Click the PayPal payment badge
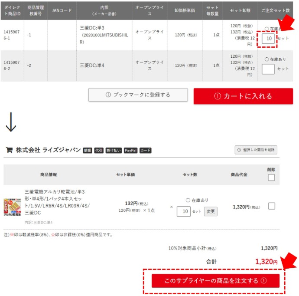Screen dimensions: 299x296 coord(130,150)
